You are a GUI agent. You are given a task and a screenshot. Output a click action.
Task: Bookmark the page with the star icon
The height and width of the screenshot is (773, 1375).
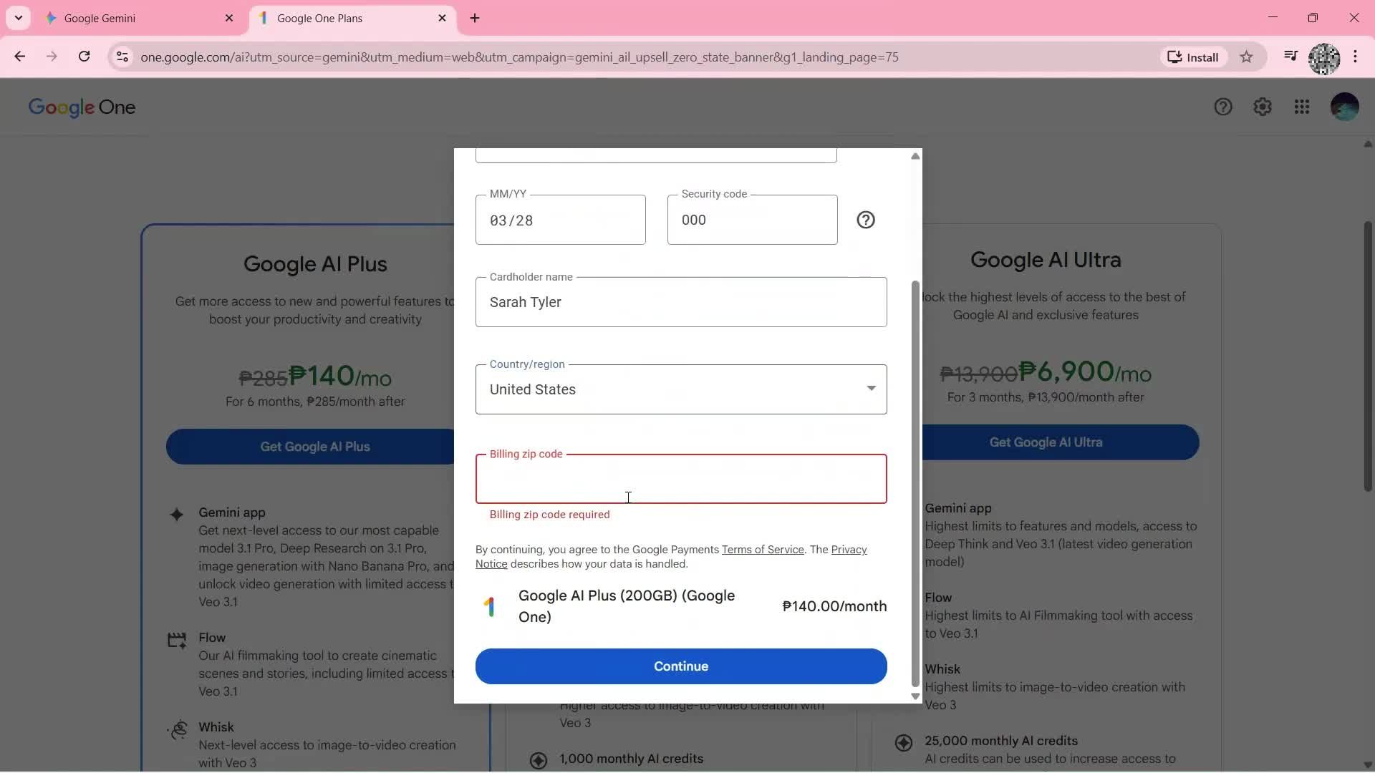point(1247,57)
